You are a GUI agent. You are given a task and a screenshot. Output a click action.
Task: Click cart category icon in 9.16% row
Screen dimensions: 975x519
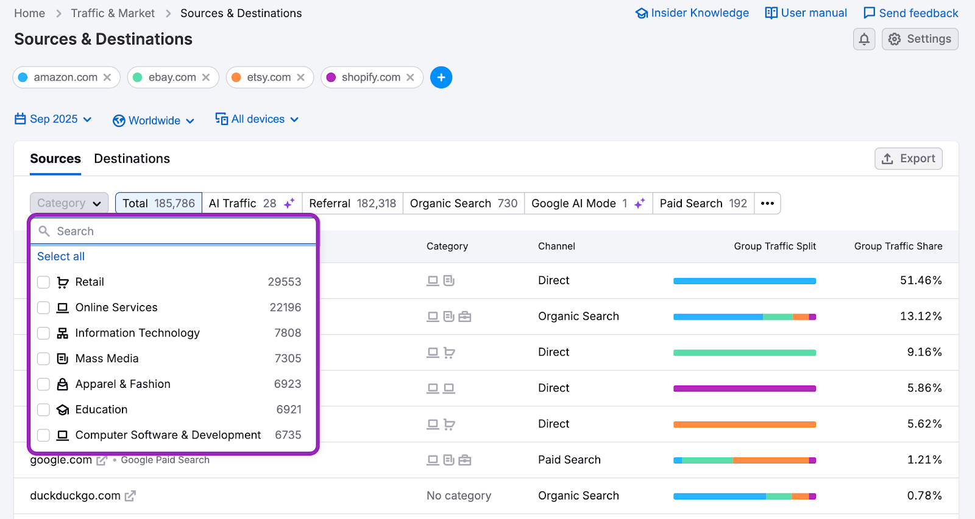click(x=449, y=353)
